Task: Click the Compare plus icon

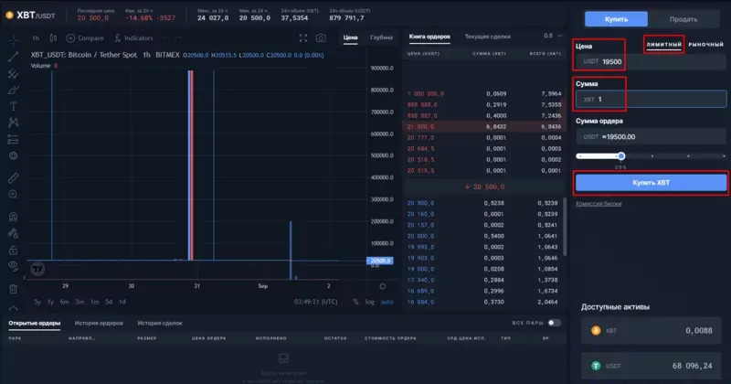Action: click(70, 37)
